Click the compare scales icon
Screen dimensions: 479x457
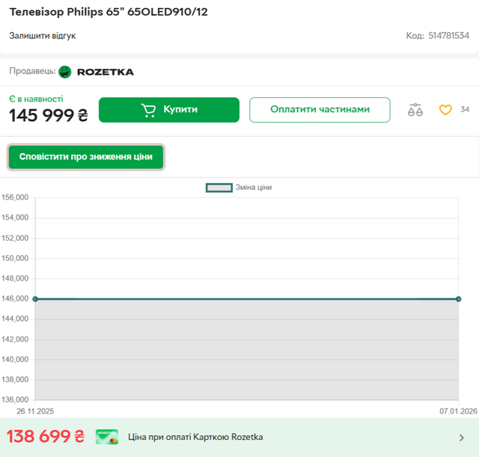415,110
